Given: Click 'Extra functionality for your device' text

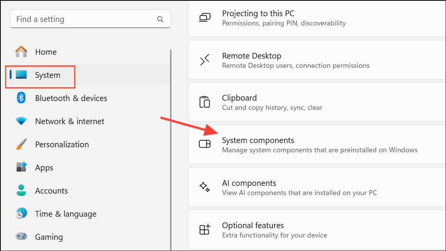Looking at the screenshot, I should tap(274, 235).
